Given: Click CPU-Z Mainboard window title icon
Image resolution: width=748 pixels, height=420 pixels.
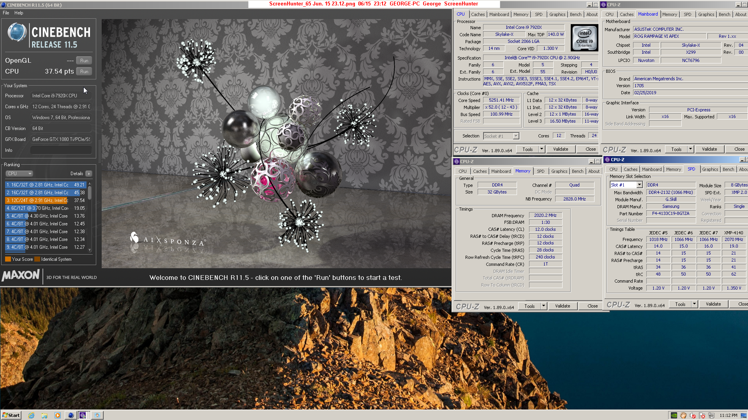Looking at the screenshot, I should click(x=604, y=5).
